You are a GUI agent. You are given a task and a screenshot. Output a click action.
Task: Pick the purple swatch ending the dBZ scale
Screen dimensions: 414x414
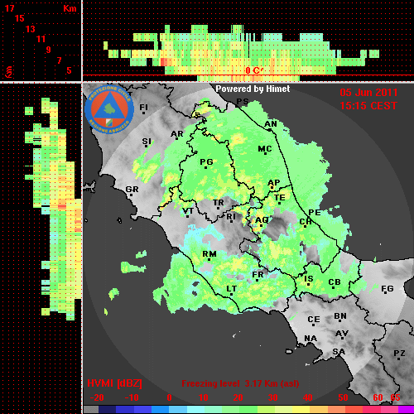pyautogui.click(x=406, y=410)
